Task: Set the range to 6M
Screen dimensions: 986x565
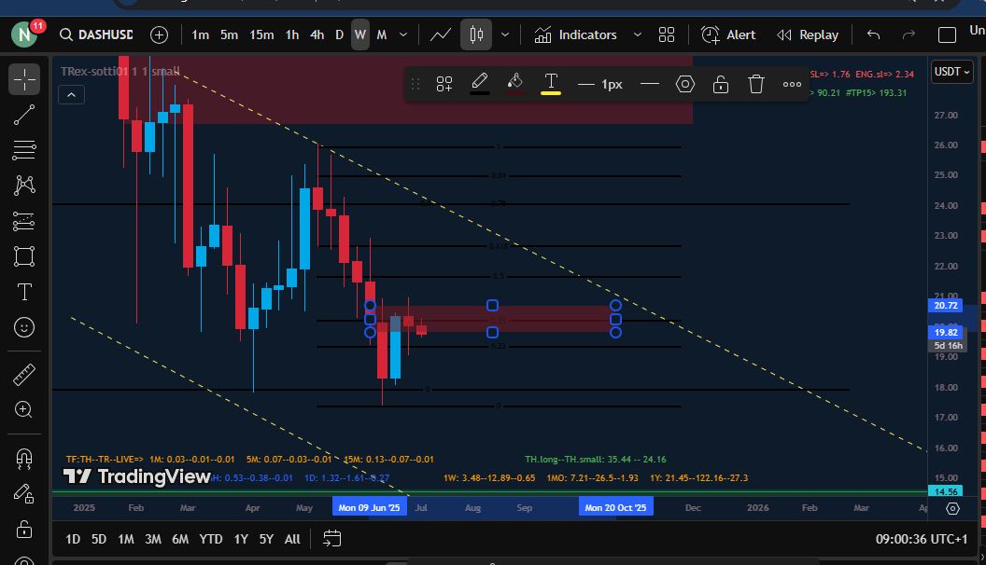Action: 180,539
